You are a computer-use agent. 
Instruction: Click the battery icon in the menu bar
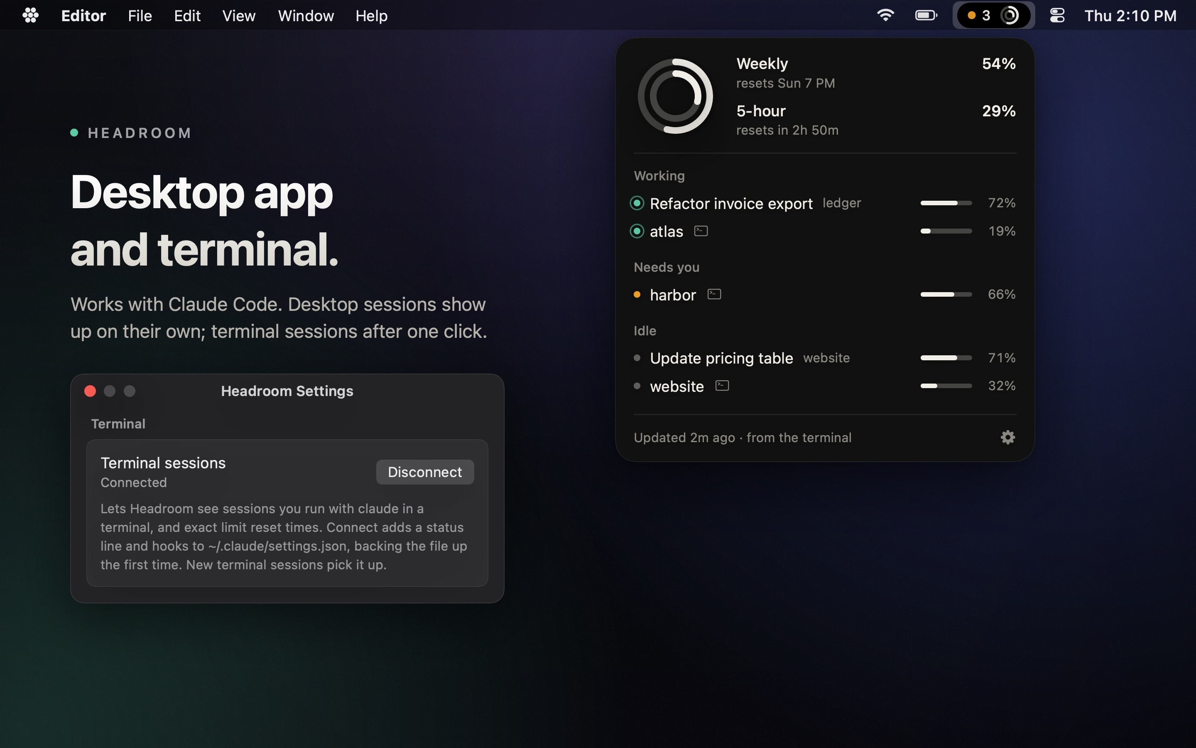926,16
